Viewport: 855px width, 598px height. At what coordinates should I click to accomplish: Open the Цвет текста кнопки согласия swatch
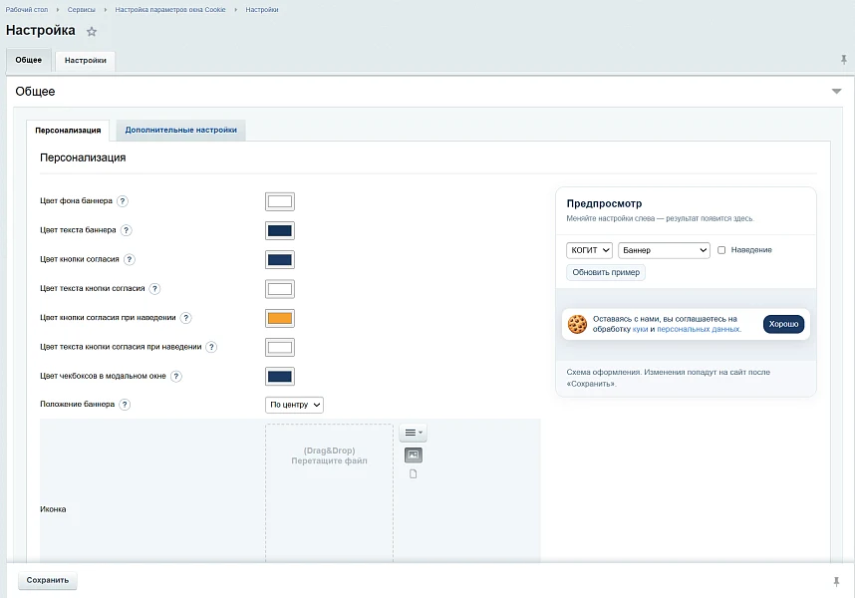pyautogui.click(x=280, y=289)
